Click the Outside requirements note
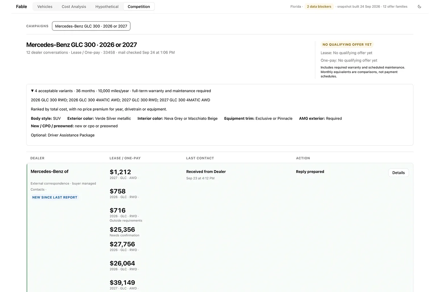The height and width of the screenshot is (292, 438). 126,220
